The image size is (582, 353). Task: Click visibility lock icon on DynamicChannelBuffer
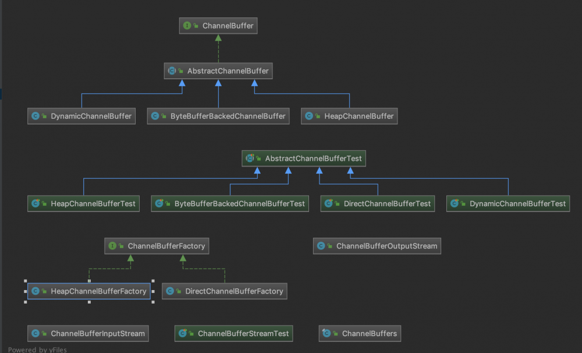coord(44,116)
